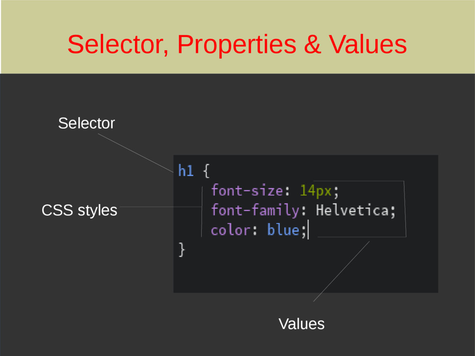Select the 'Selector' annotation label

(86, 123)
